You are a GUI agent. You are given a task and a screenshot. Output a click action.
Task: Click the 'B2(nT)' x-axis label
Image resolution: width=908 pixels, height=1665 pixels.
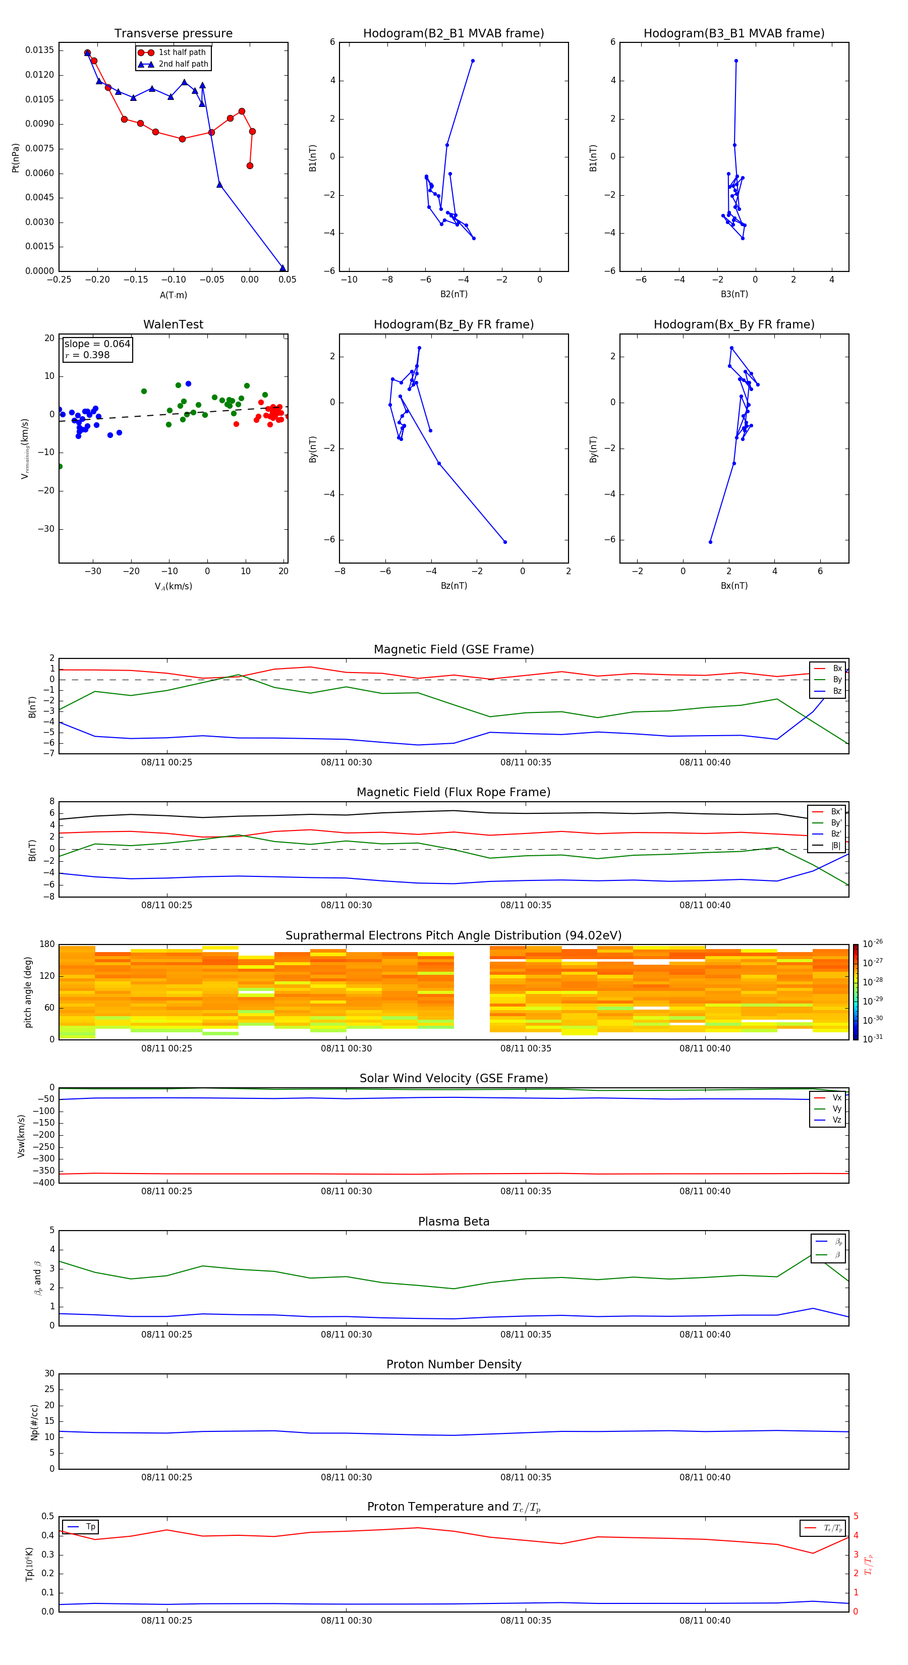click(x=453, y=294)
